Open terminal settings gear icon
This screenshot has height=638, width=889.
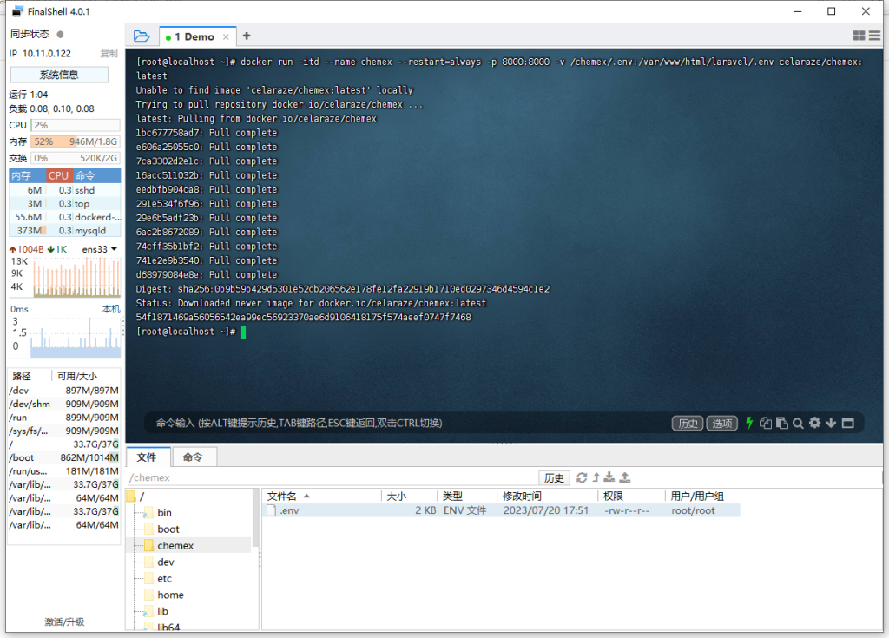(814, 423)
